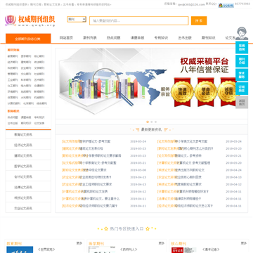This screenshot has width=253, height=253.
Task: Open 热点问题 in the navigation bar
Action: (x=114, y=38)
